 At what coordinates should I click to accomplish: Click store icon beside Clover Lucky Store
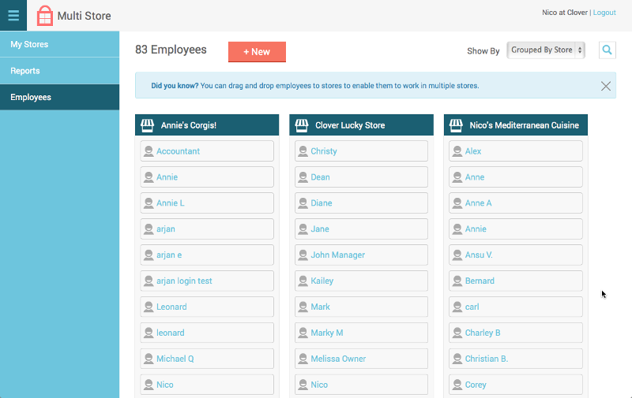[301, 125]
